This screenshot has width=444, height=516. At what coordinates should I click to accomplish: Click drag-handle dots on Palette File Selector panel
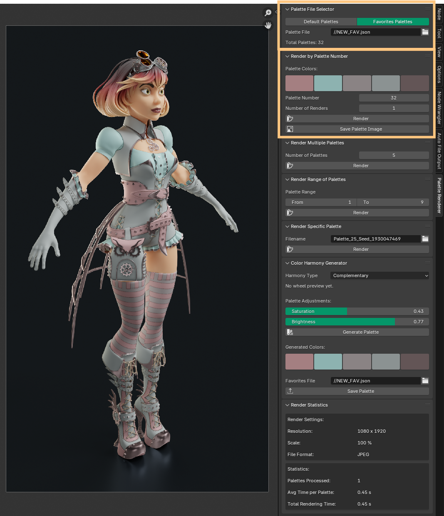[x=427, y=9]
